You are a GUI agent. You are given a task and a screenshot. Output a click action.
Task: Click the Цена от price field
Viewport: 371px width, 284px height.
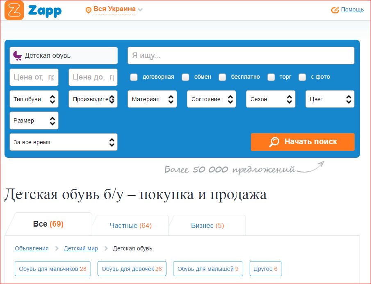(x=34, y=77)
